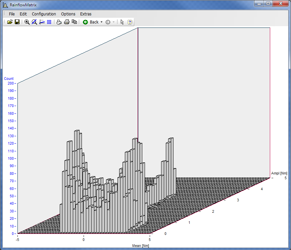Open the File menu

point(12,14)
